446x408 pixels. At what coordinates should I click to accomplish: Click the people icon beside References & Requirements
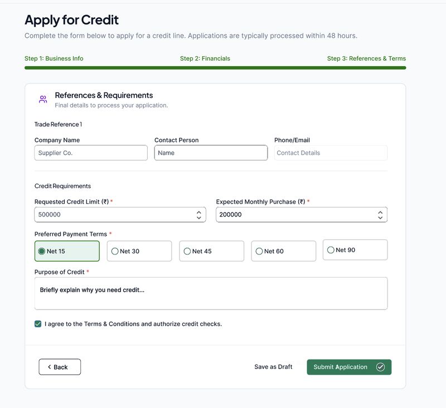(42, 98)
